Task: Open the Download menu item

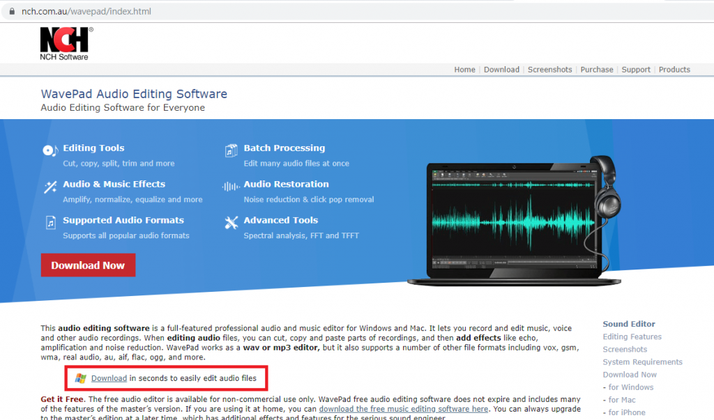Action: coord(501,70)
